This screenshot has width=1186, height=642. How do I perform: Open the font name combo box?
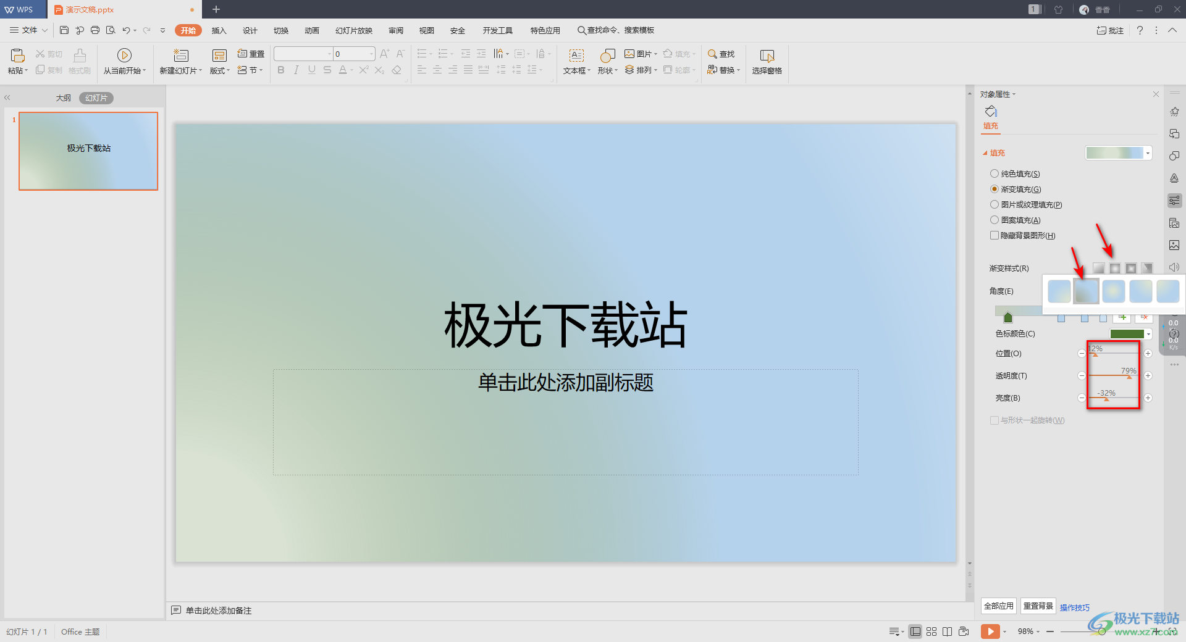click(x=303, y=54)
